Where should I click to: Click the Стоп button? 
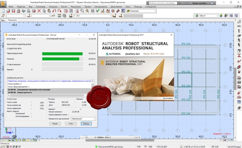[x=71, y=123]
